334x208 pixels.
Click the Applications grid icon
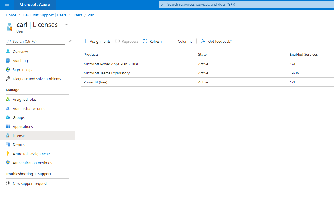pos(8,126)
